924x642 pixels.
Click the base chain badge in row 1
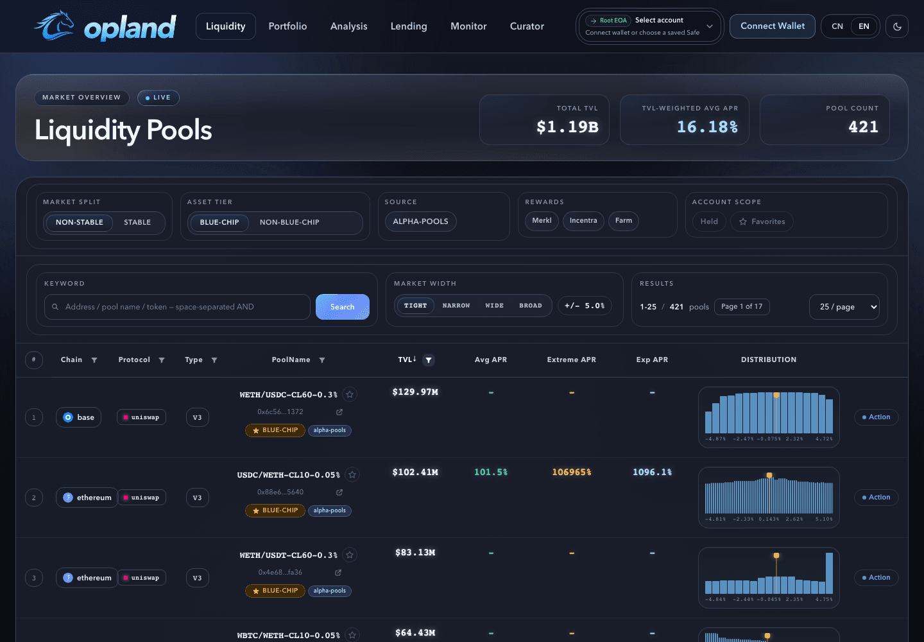click(78, 417)
